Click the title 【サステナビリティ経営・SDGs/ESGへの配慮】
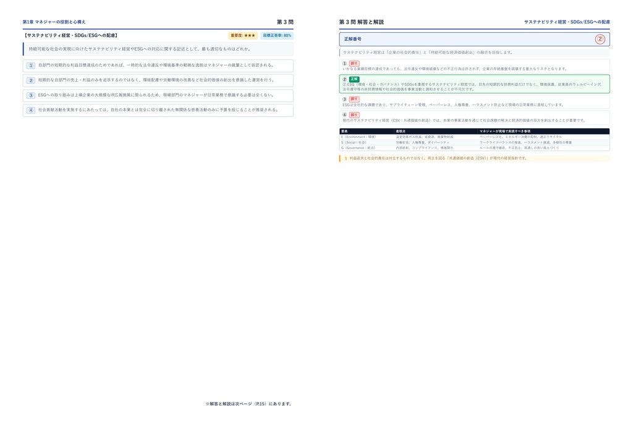633x448 pixels. 70,35
